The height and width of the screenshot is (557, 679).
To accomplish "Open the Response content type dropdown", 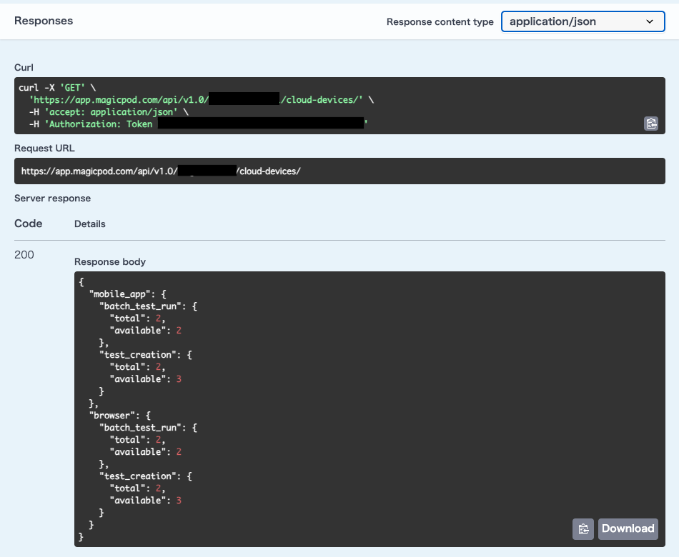I will (x=583, y=21).
